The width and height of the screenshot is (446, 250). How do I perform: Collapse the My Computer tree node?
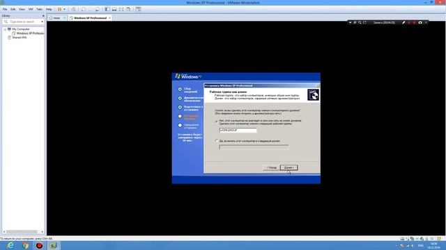click(x=5, y=29)
